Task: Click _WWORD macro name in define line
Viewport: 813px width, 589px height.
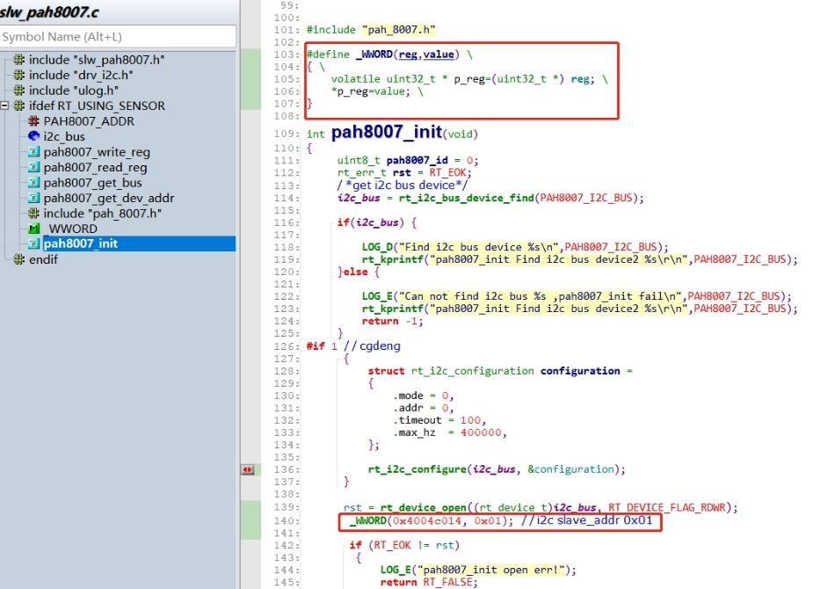Action: (x=374, y=55)
